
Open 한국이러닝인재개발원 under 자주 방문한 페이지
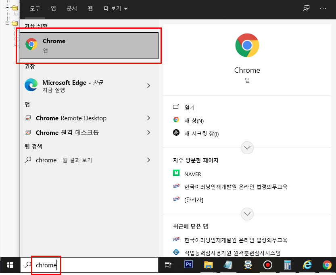pyautogui.click(x=236, y=187)
